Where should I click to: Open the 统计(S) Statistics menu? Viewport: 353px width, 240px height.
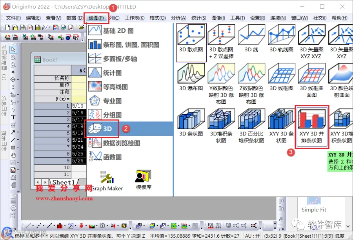198,18
